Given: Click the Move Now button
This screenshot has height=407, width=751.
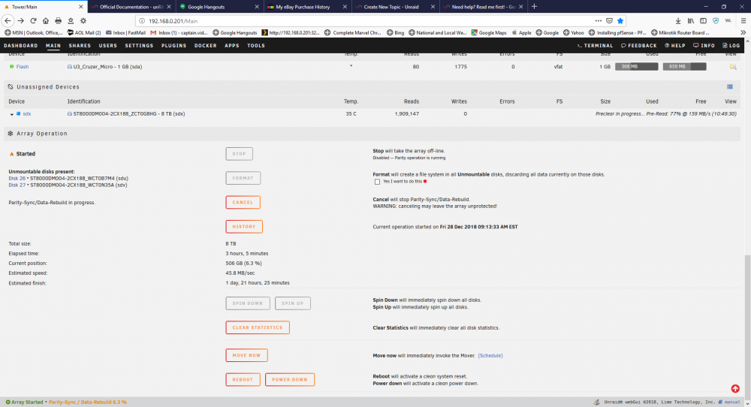Looking at the screenshot, I should (246, 355).
